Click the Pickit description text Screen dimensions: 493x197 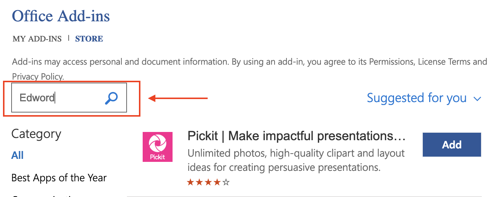click(296, 160)
